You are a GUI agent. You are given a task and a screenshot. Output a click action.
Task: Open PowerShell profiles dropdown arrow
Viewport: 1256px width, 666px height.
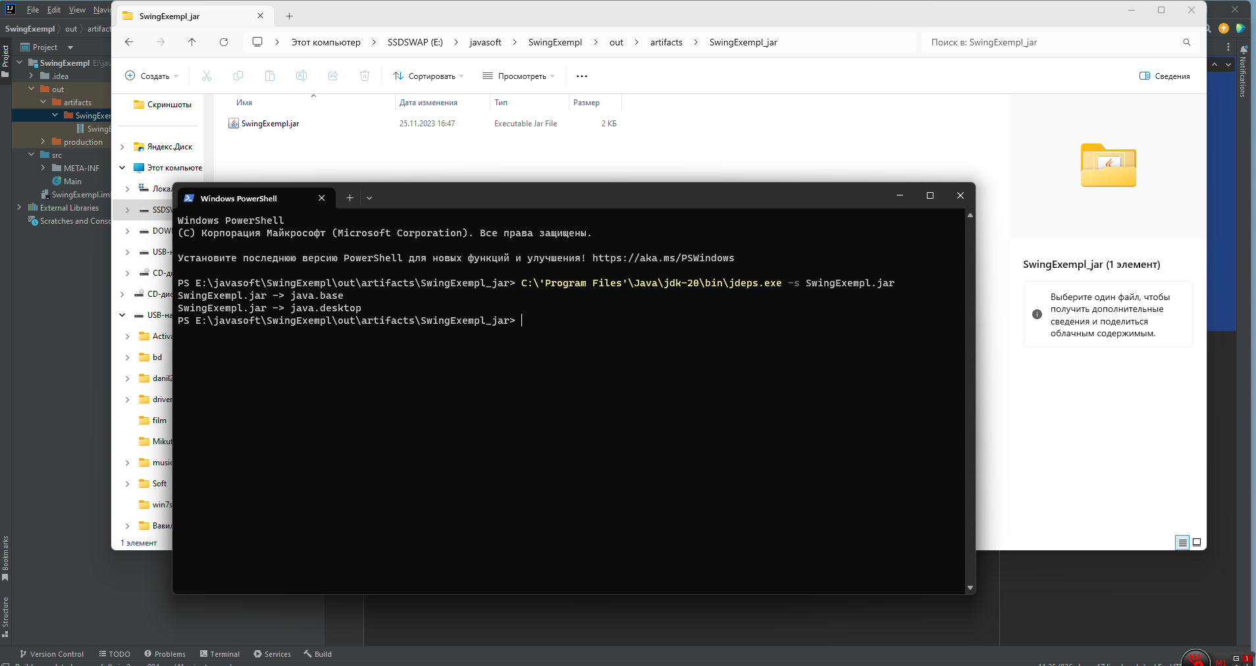[x=369, y=198]
